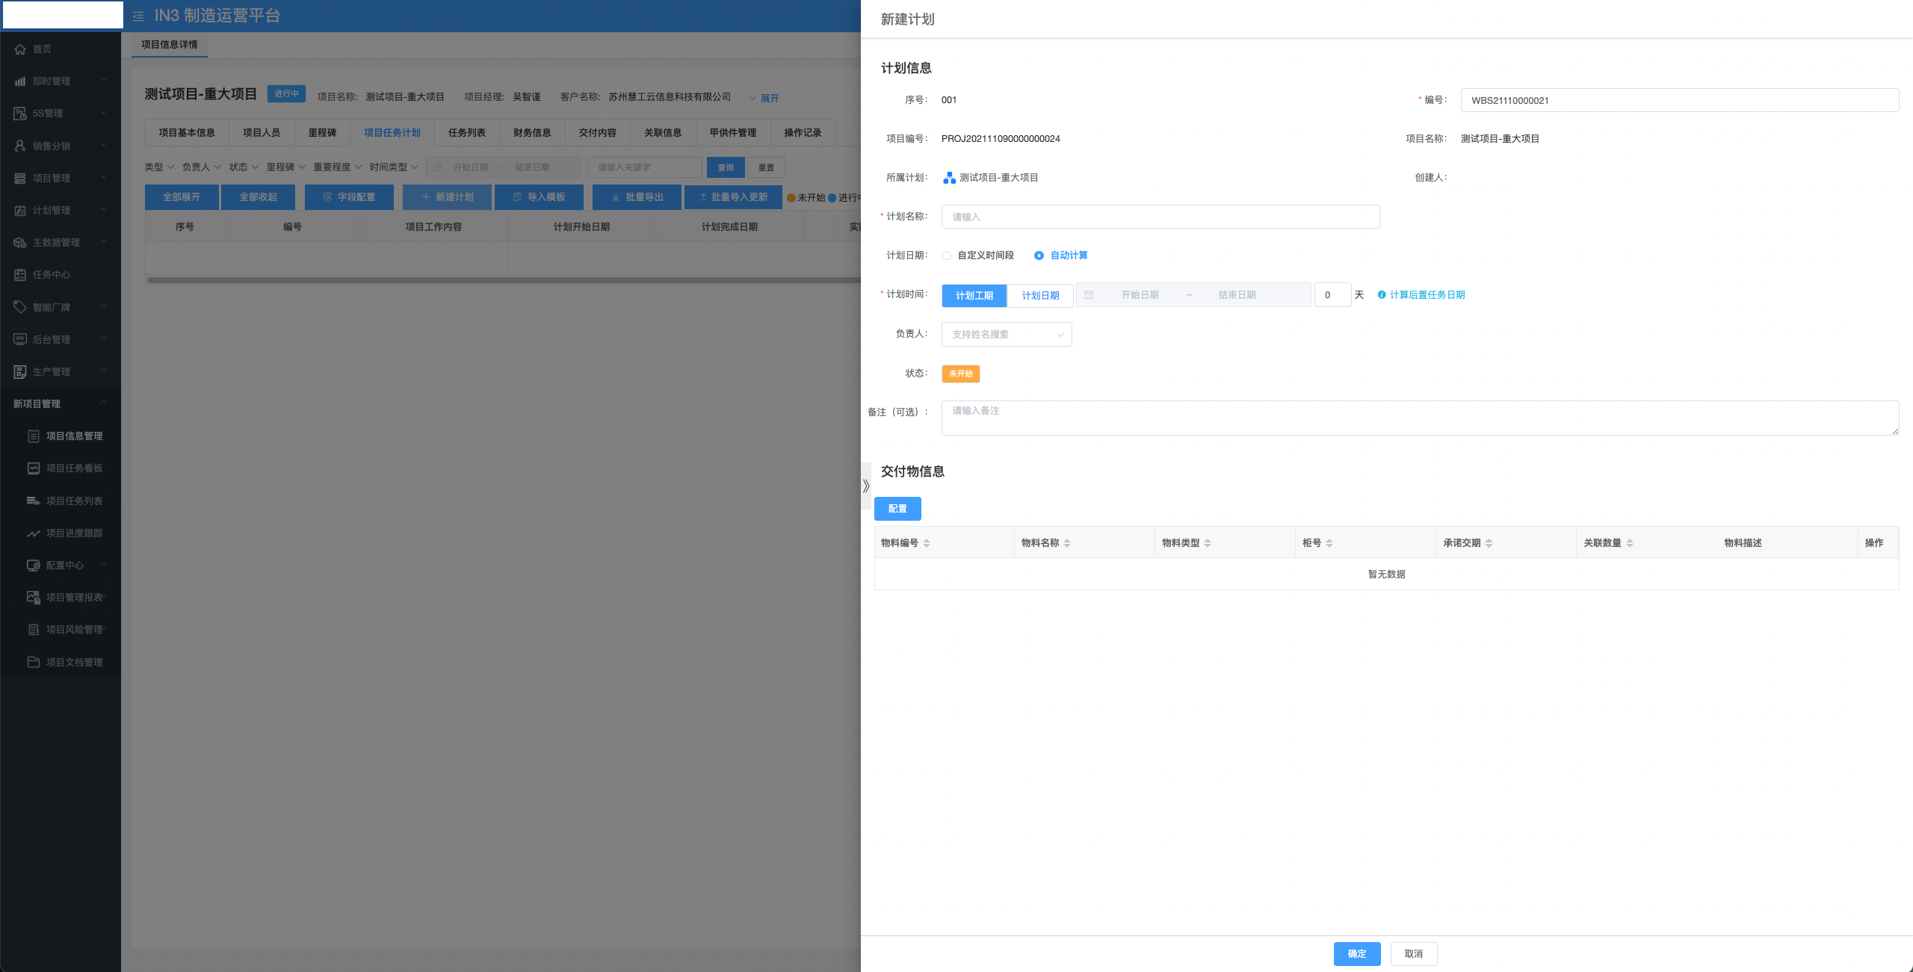1913x972 pixels.
Task: Click the 配置 button under 交付物信息
Action: point(897,509)
